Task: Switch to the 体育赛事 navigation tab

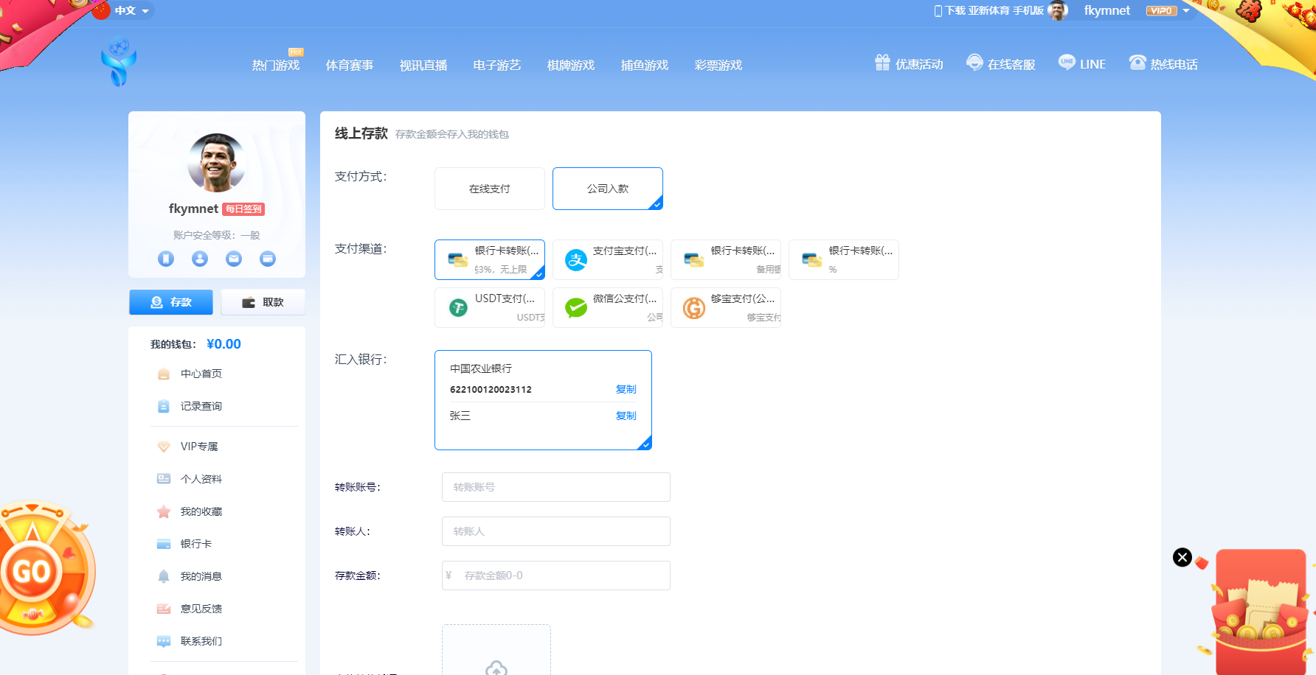Action: [350, 65]
